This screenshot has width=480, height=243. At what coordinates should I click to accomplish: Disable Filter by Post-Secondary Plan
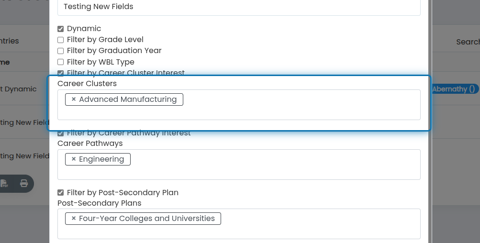[61, 192]
